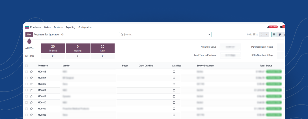Image resolution: width=308 pixels, height=119 pixels.
Task: Check the box for row MD6810
Action: click(x=27, y=102)
